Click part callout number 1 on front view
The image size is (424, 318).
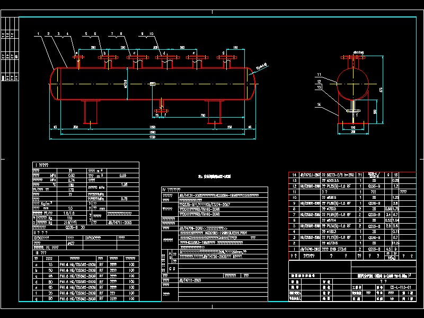tap(38, 34)
